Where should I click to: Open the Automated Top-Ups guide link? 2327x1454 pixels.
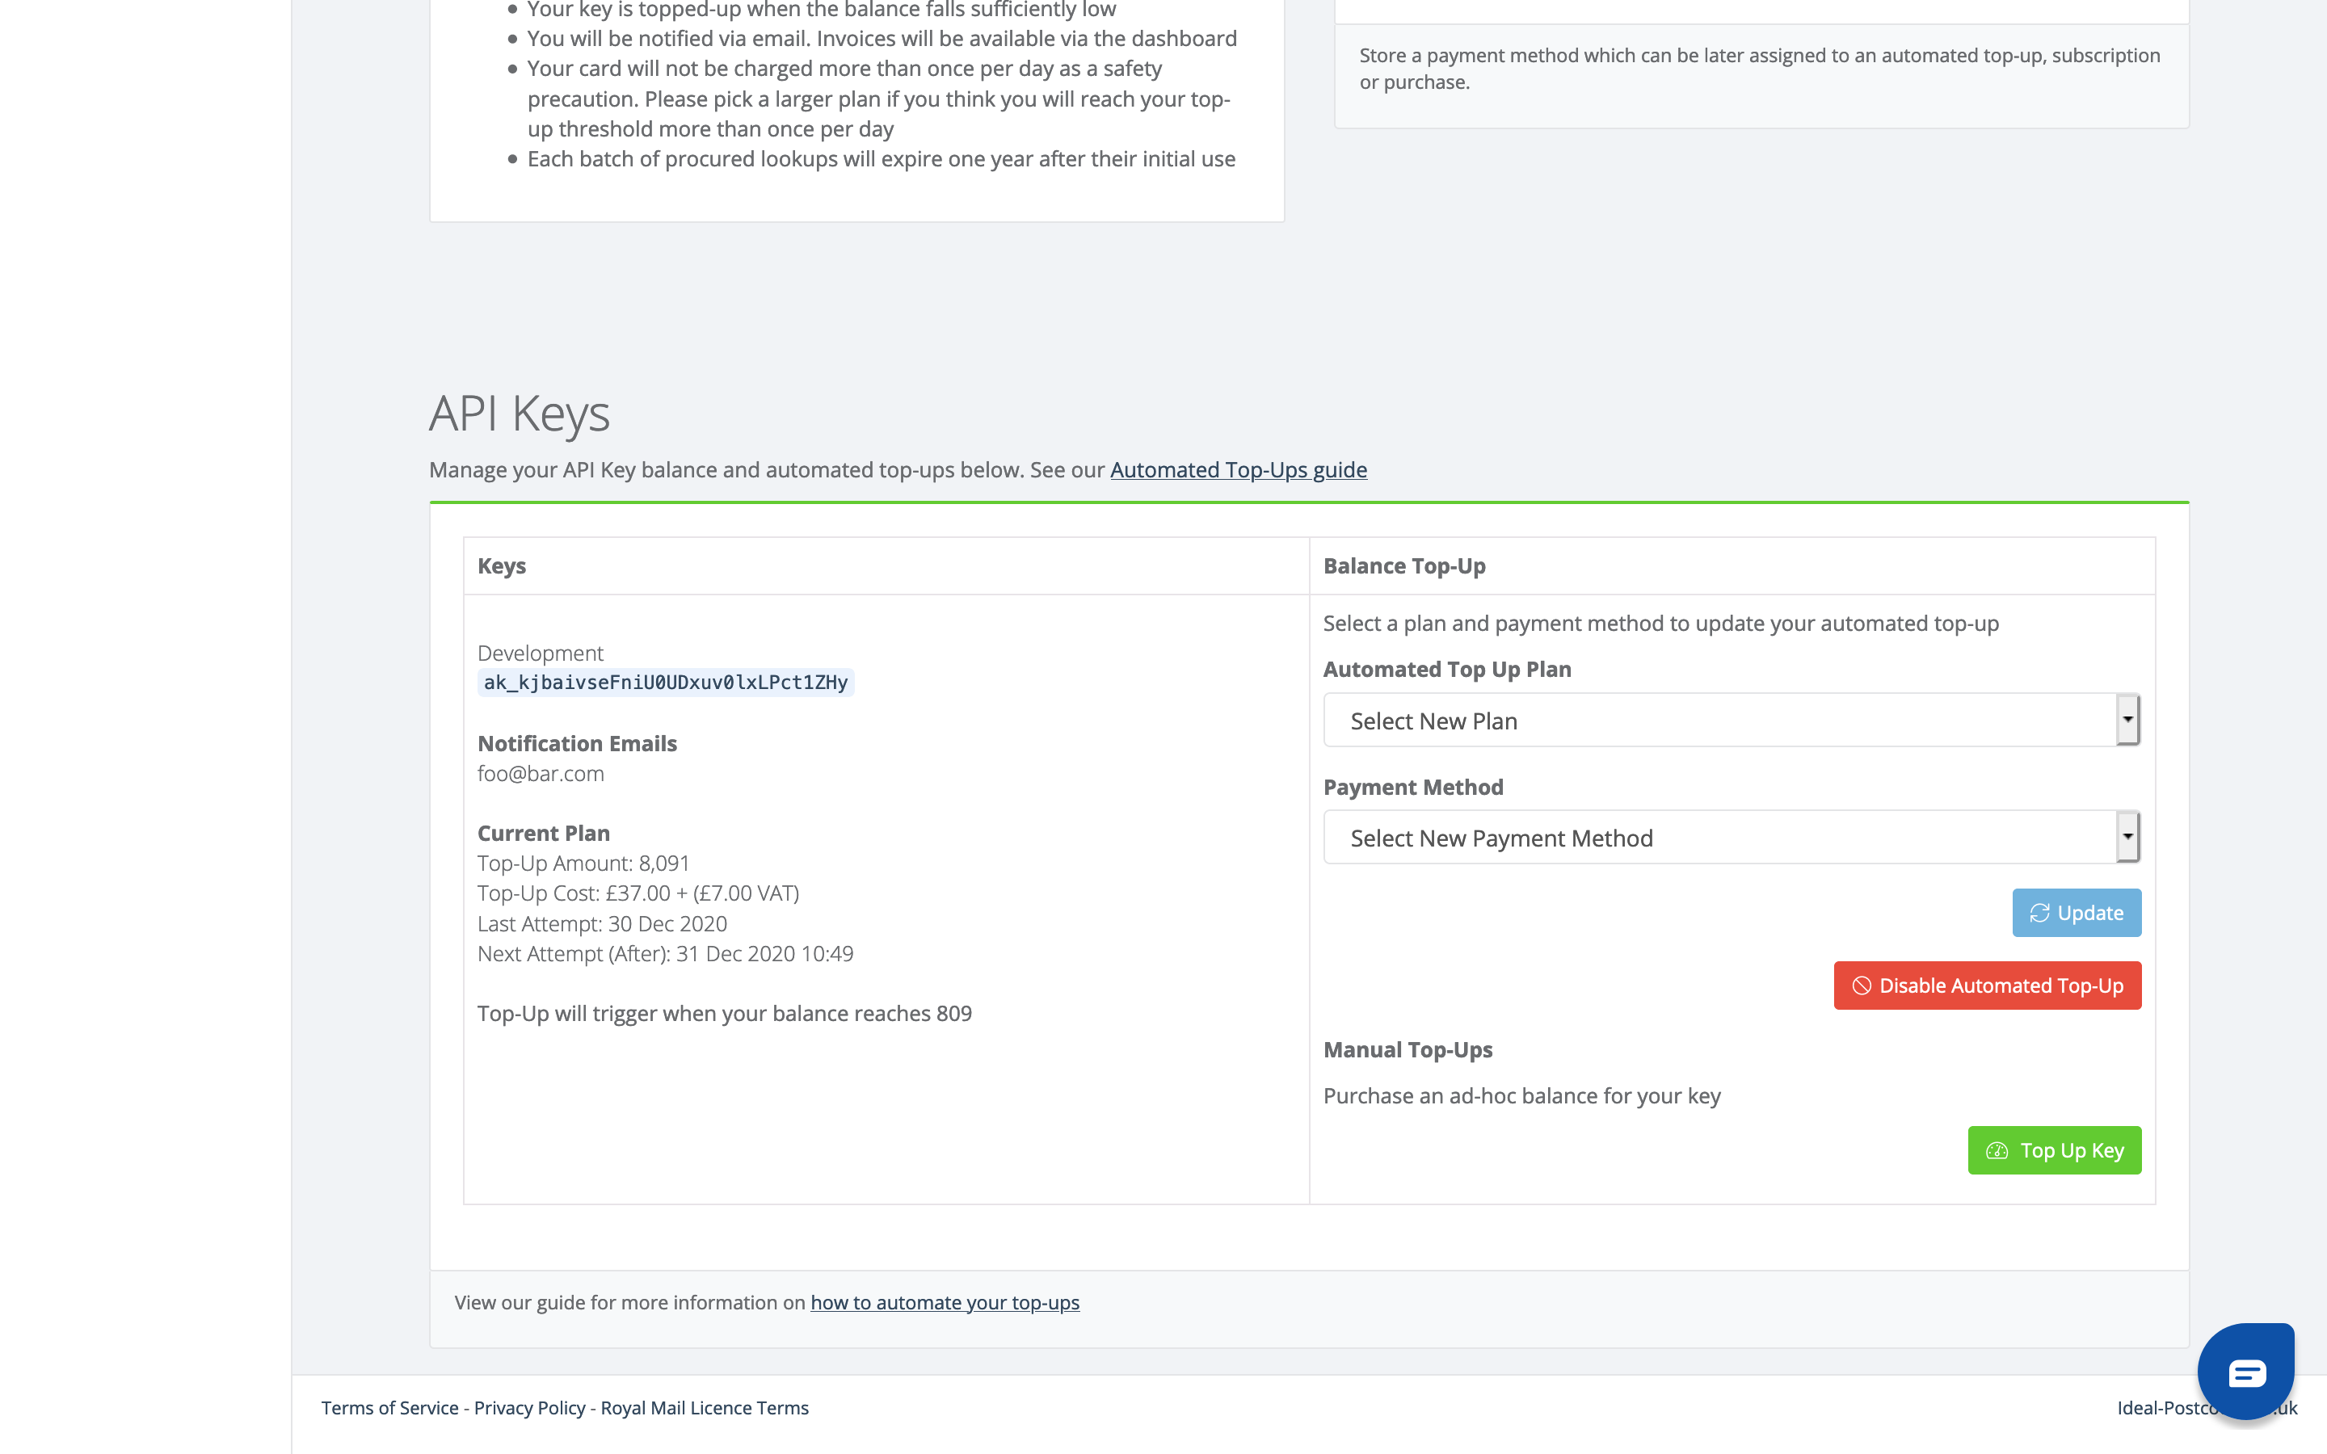point(1239,470)
